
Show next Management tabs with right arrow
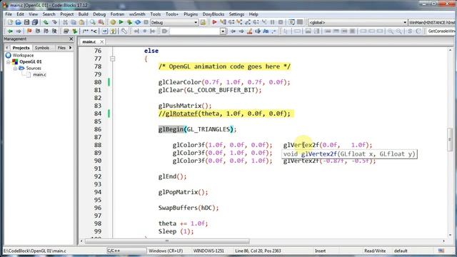(71, 48)
